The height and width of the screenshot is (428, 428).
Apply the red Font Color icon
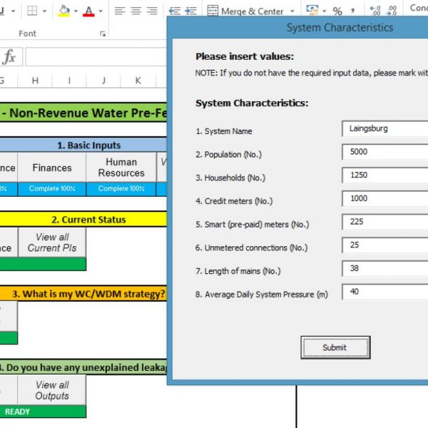pos(88,11)
